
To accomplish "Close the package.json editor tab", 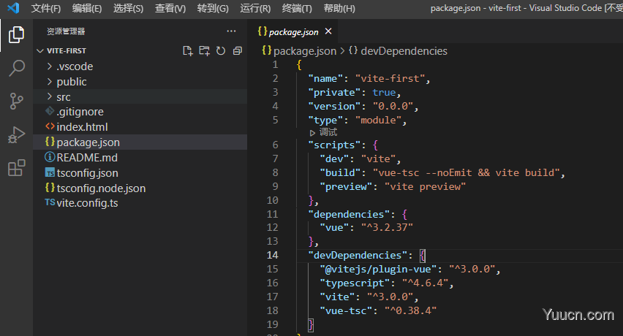I will pos(328,31).
